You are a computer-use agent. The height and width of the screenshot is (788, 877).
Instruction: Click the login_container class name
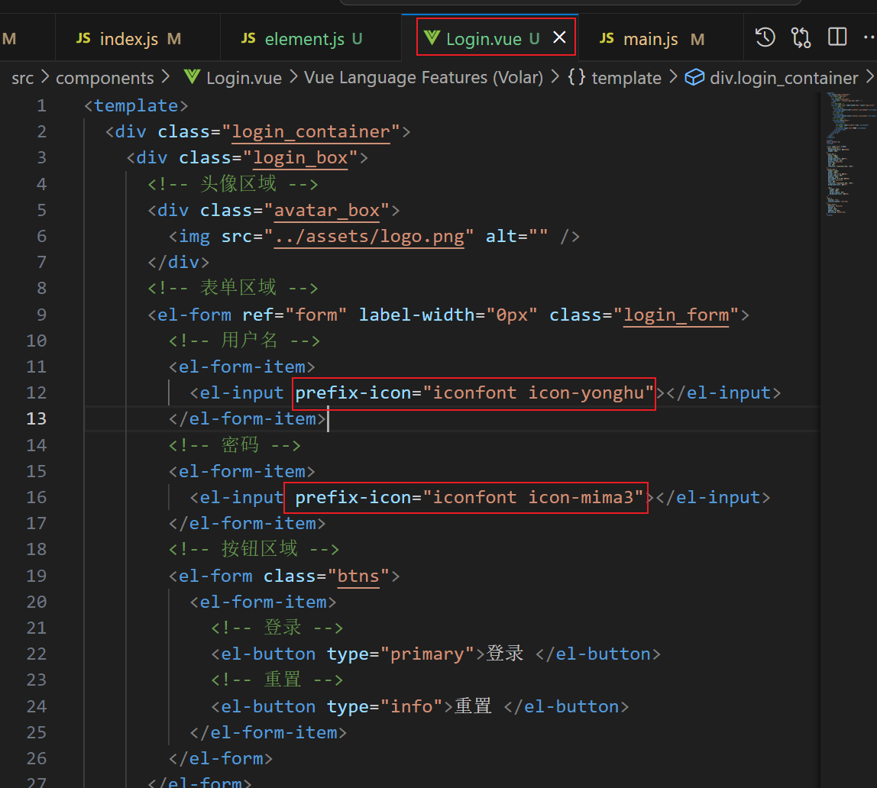coord(311,132)
